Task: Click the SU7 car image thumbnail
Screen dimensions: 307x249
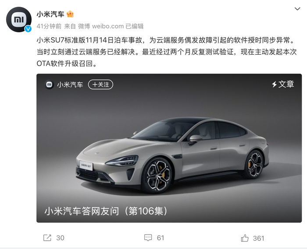Action: click(169, 148)
